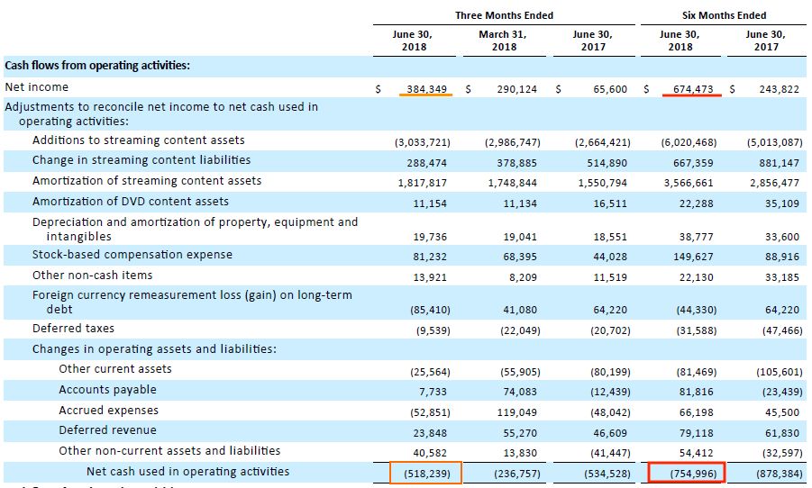Click the Deferred revenue row label
This screenshot has width=812, height=488.
tap(107, 430)
